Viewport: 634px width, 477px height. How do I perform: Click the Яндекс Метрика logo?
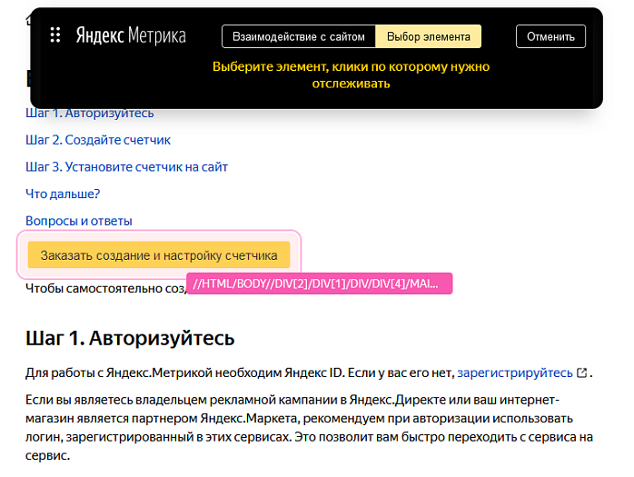(130, 35)
